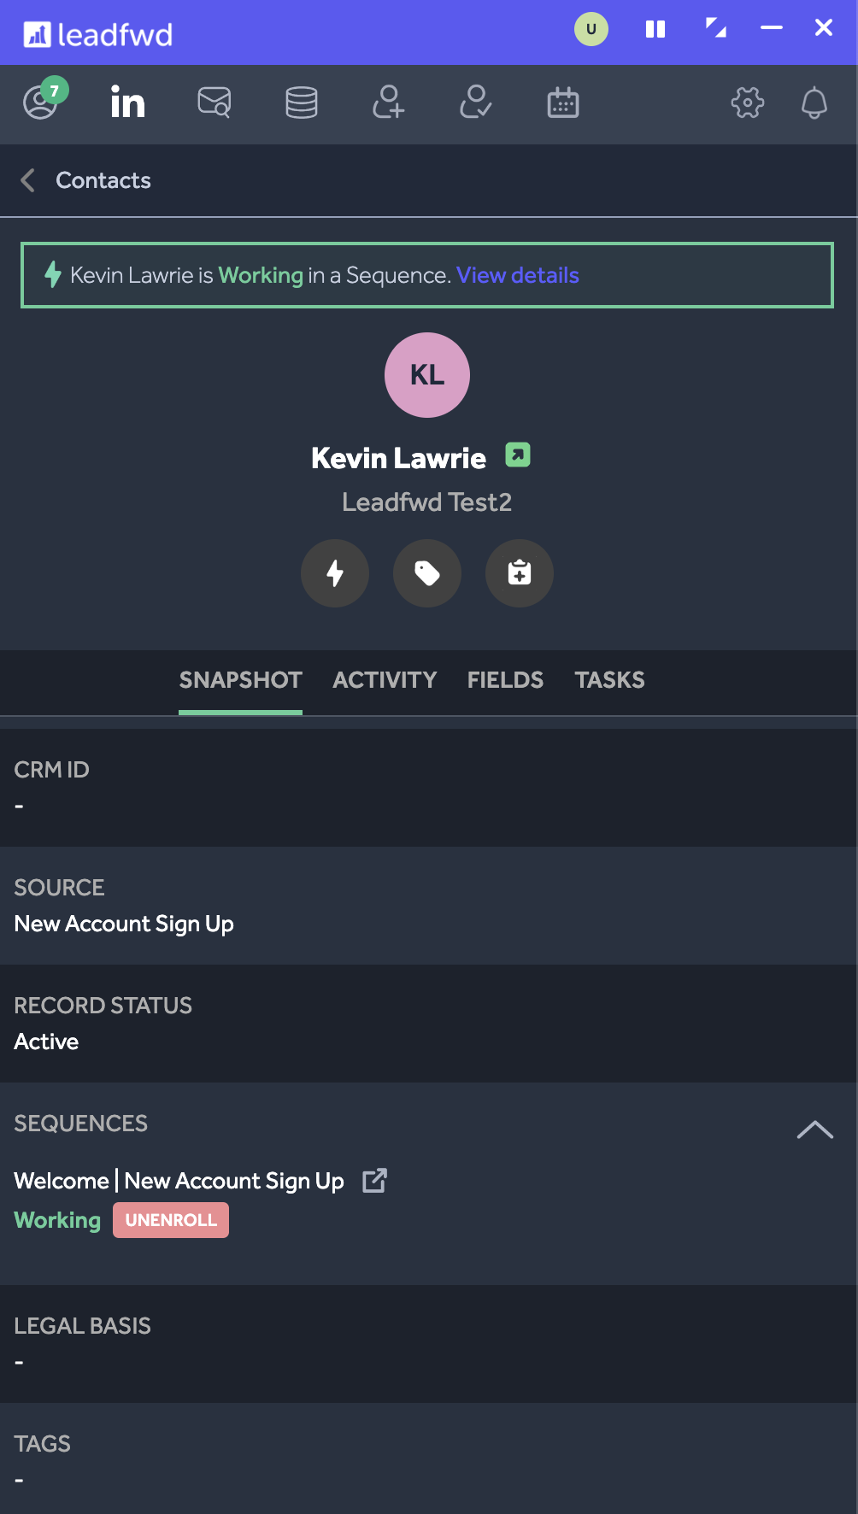
Task: Switch to the Fields tab
Action: (x=505, y=680)
